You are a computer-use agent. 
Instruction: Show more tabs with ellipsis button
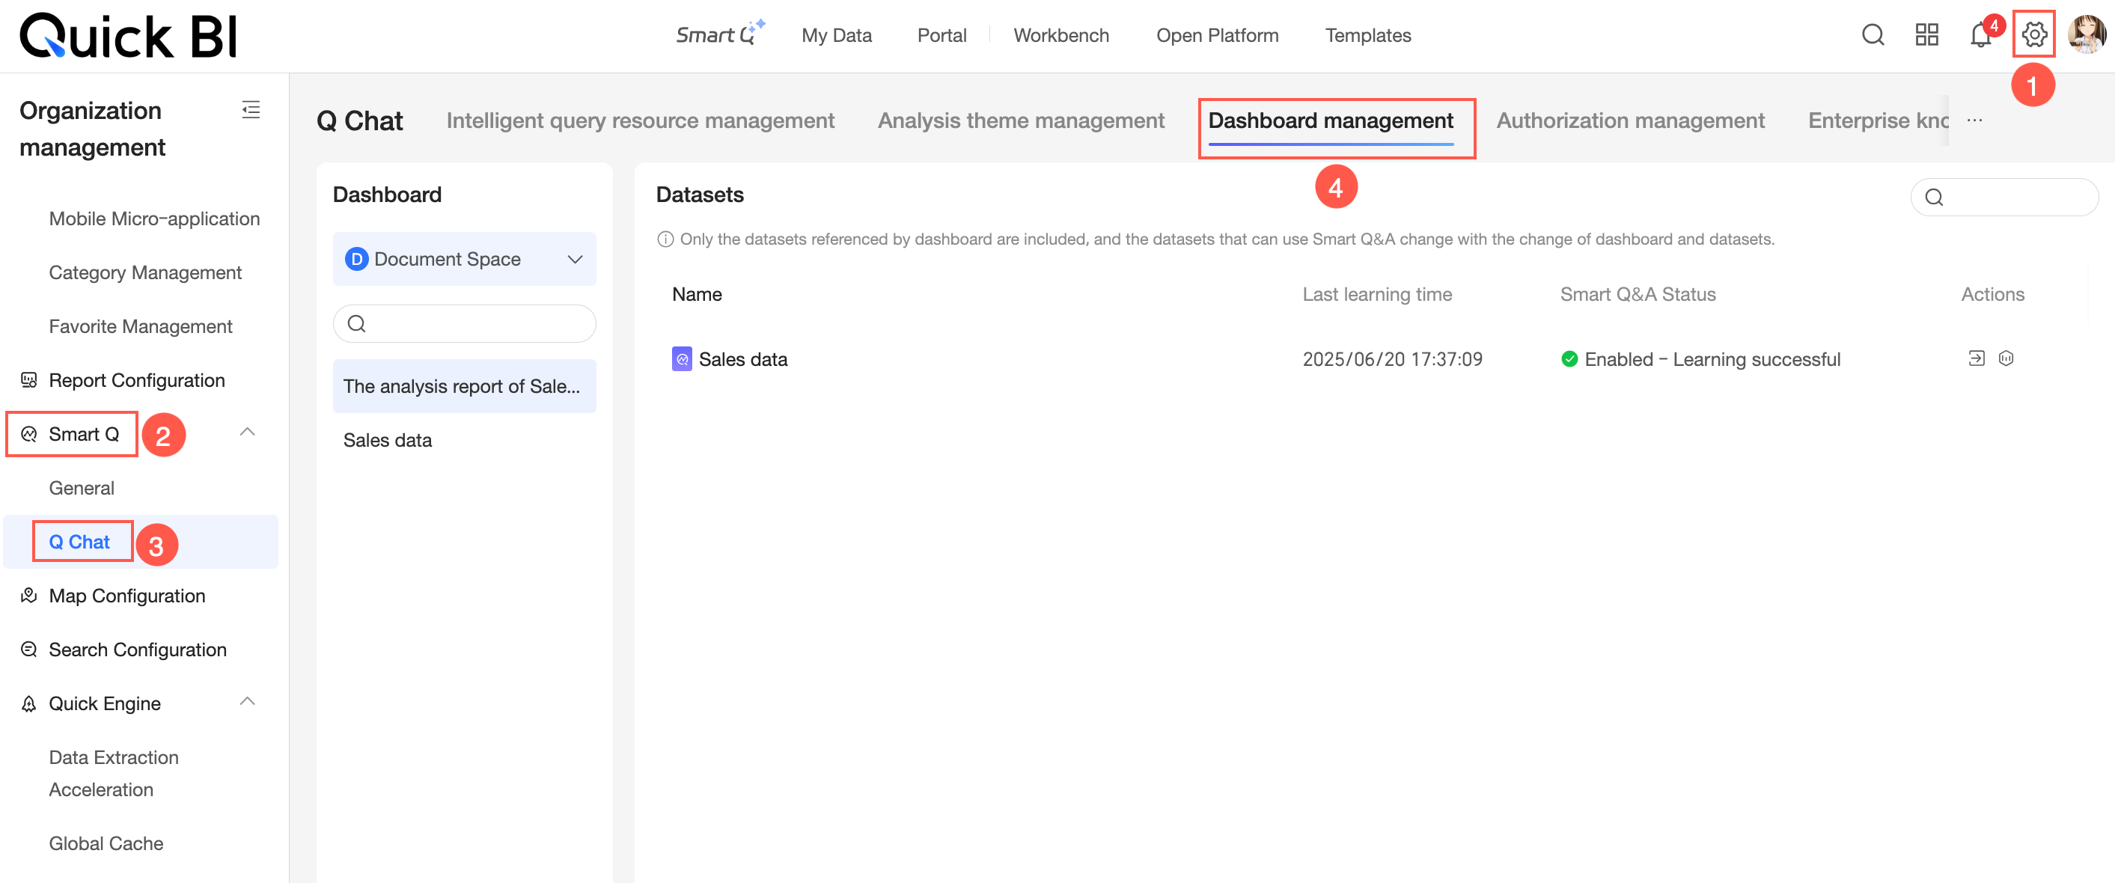click(x=1974, y=120)
